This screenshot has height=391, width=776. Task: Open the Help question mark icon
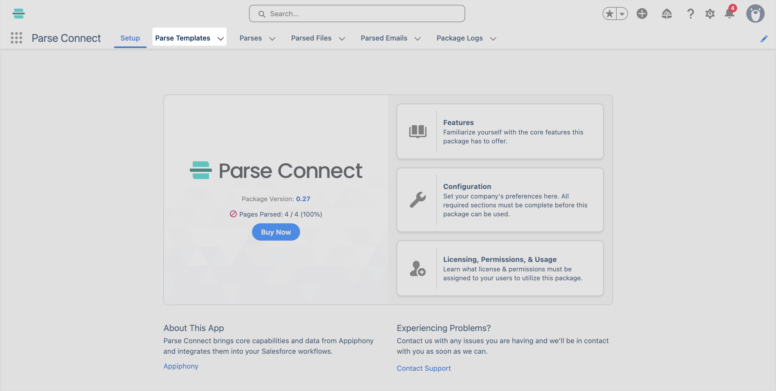(690, 14)
